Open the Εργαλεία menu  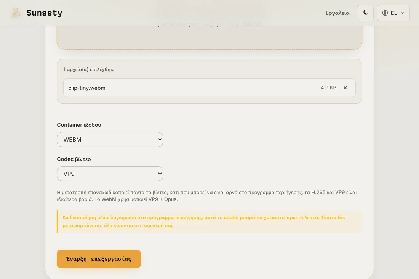[x=337, y=13]
